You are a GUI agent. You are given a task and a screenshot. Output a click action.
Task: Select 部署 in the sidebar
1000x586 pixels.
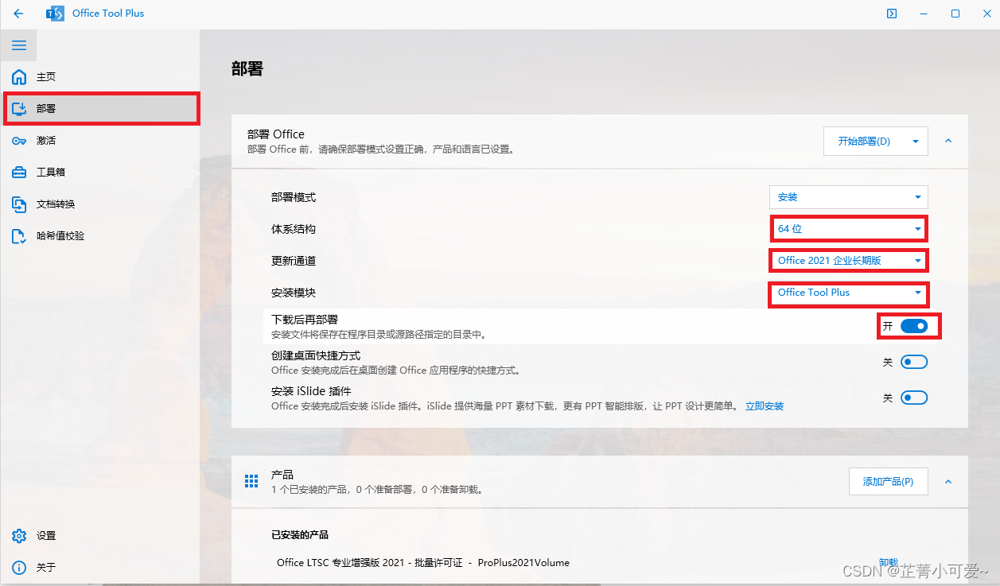coord(99,109)
